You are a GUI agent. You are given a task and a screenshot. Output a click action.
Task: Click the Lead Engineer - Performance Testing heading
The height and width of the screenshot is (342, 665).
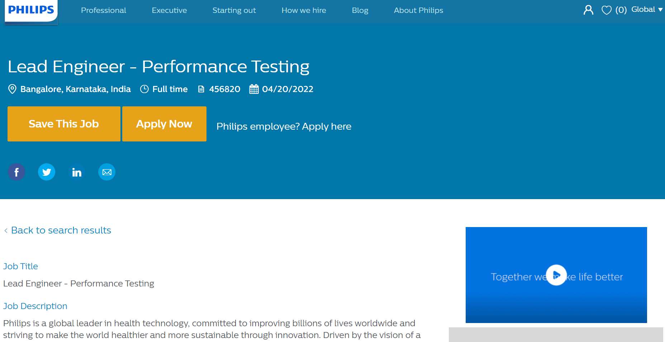(158, 67)
